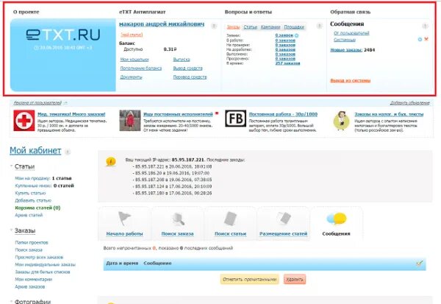The height and width of the screenshot is (304, 441).
Task: Click magnifier icon above Поиск заказа
Action: coord(178,219)
